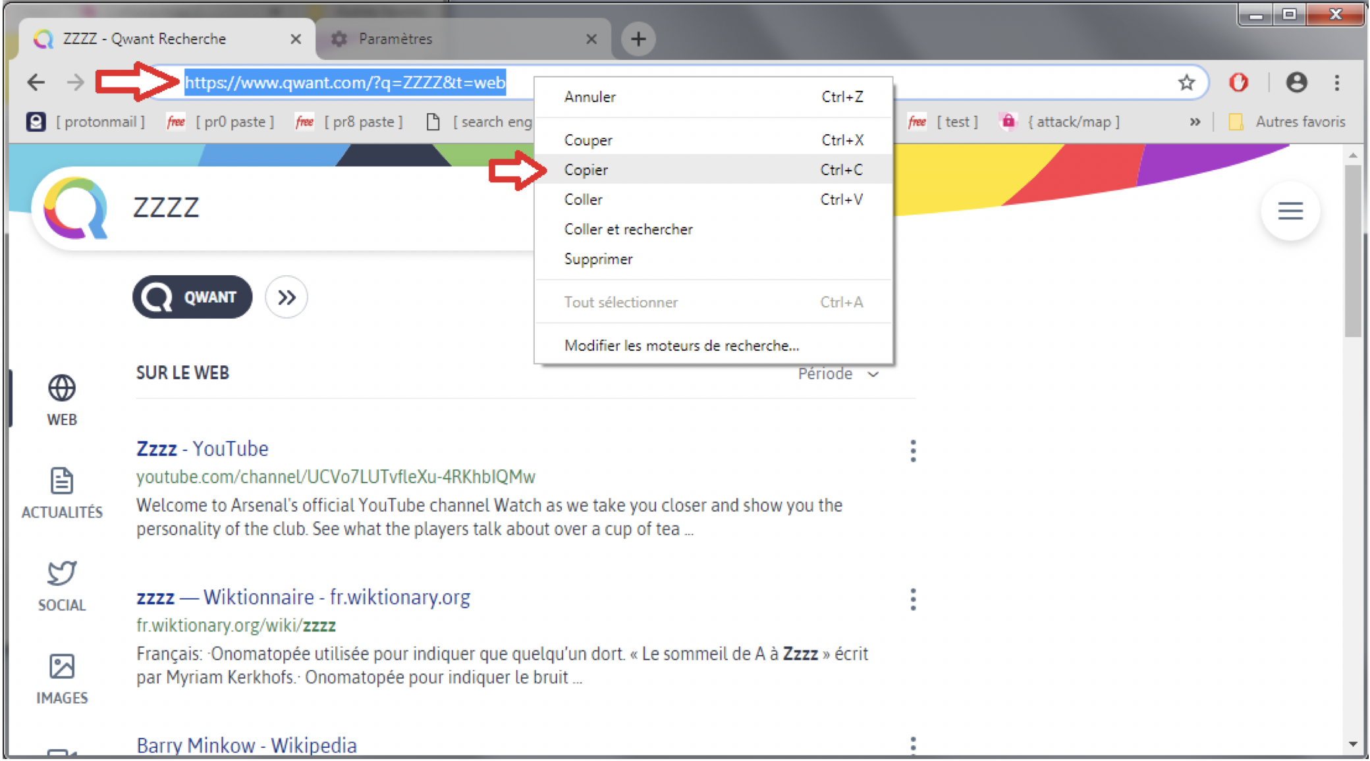
Task: Open a new tab with the plus button
Action: (x=638, y=39)
